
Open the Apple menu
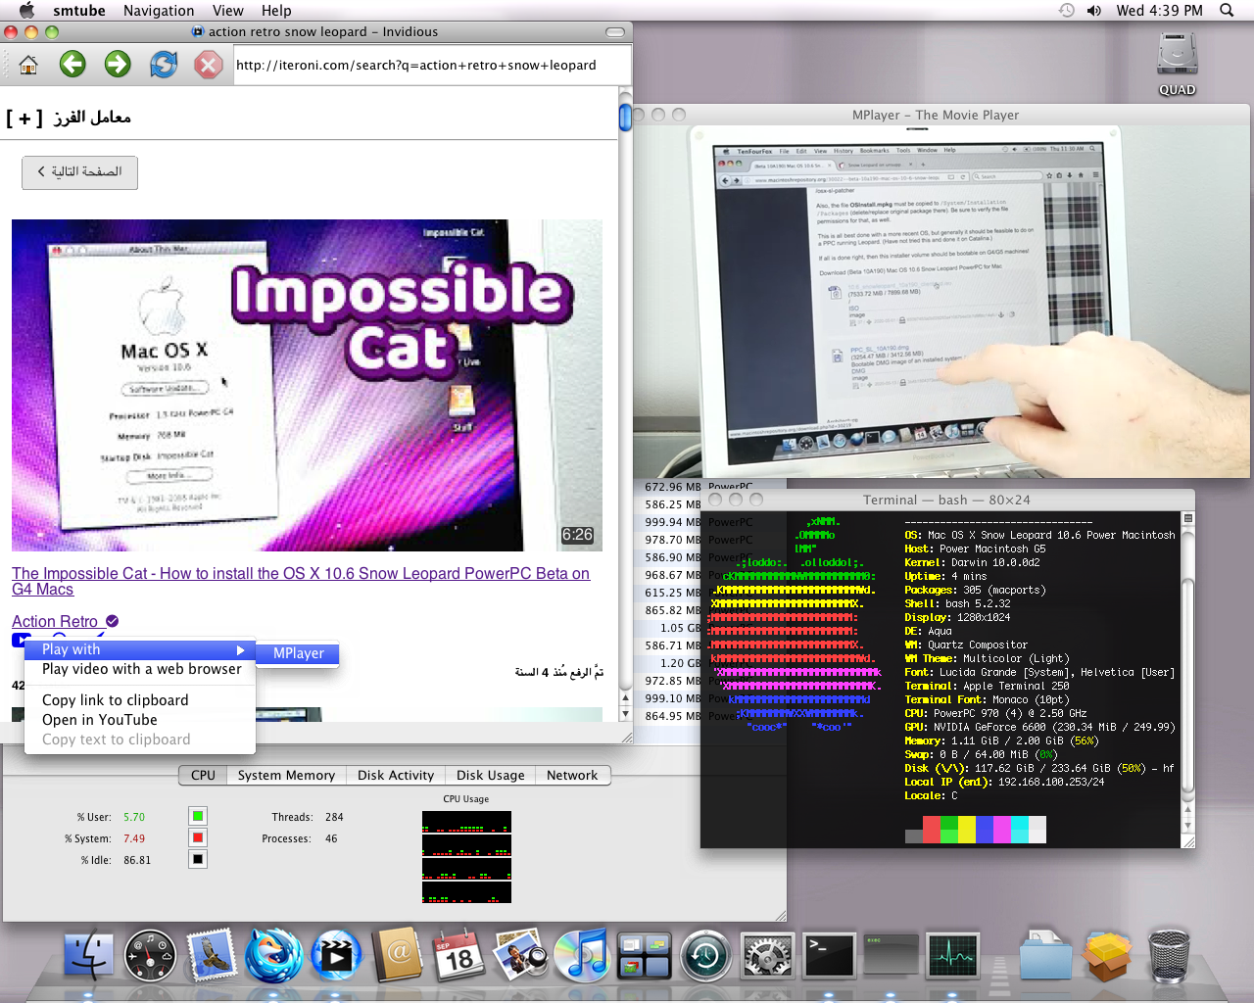point(26,10)
